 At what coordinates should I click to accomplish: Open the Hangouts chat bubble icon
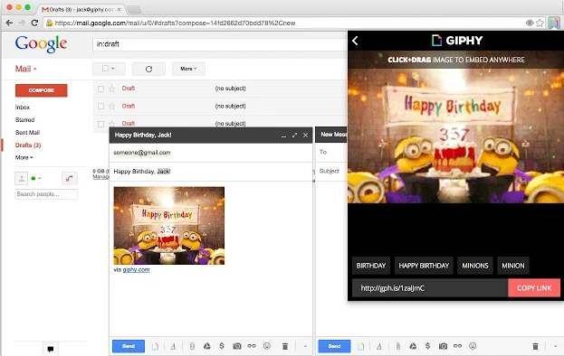51,349
